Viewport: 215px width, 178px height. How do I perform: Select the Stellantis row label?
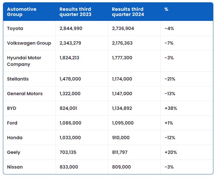click(18, 79)
